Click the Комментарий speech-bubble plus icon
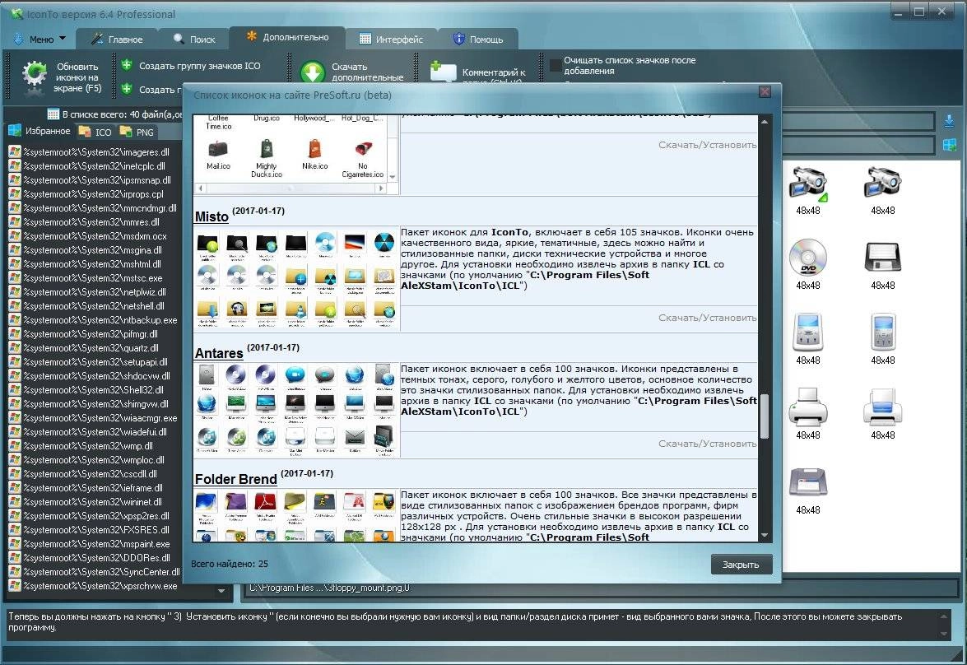This screenshot has height=665, width=967. [x=442, y=72]
